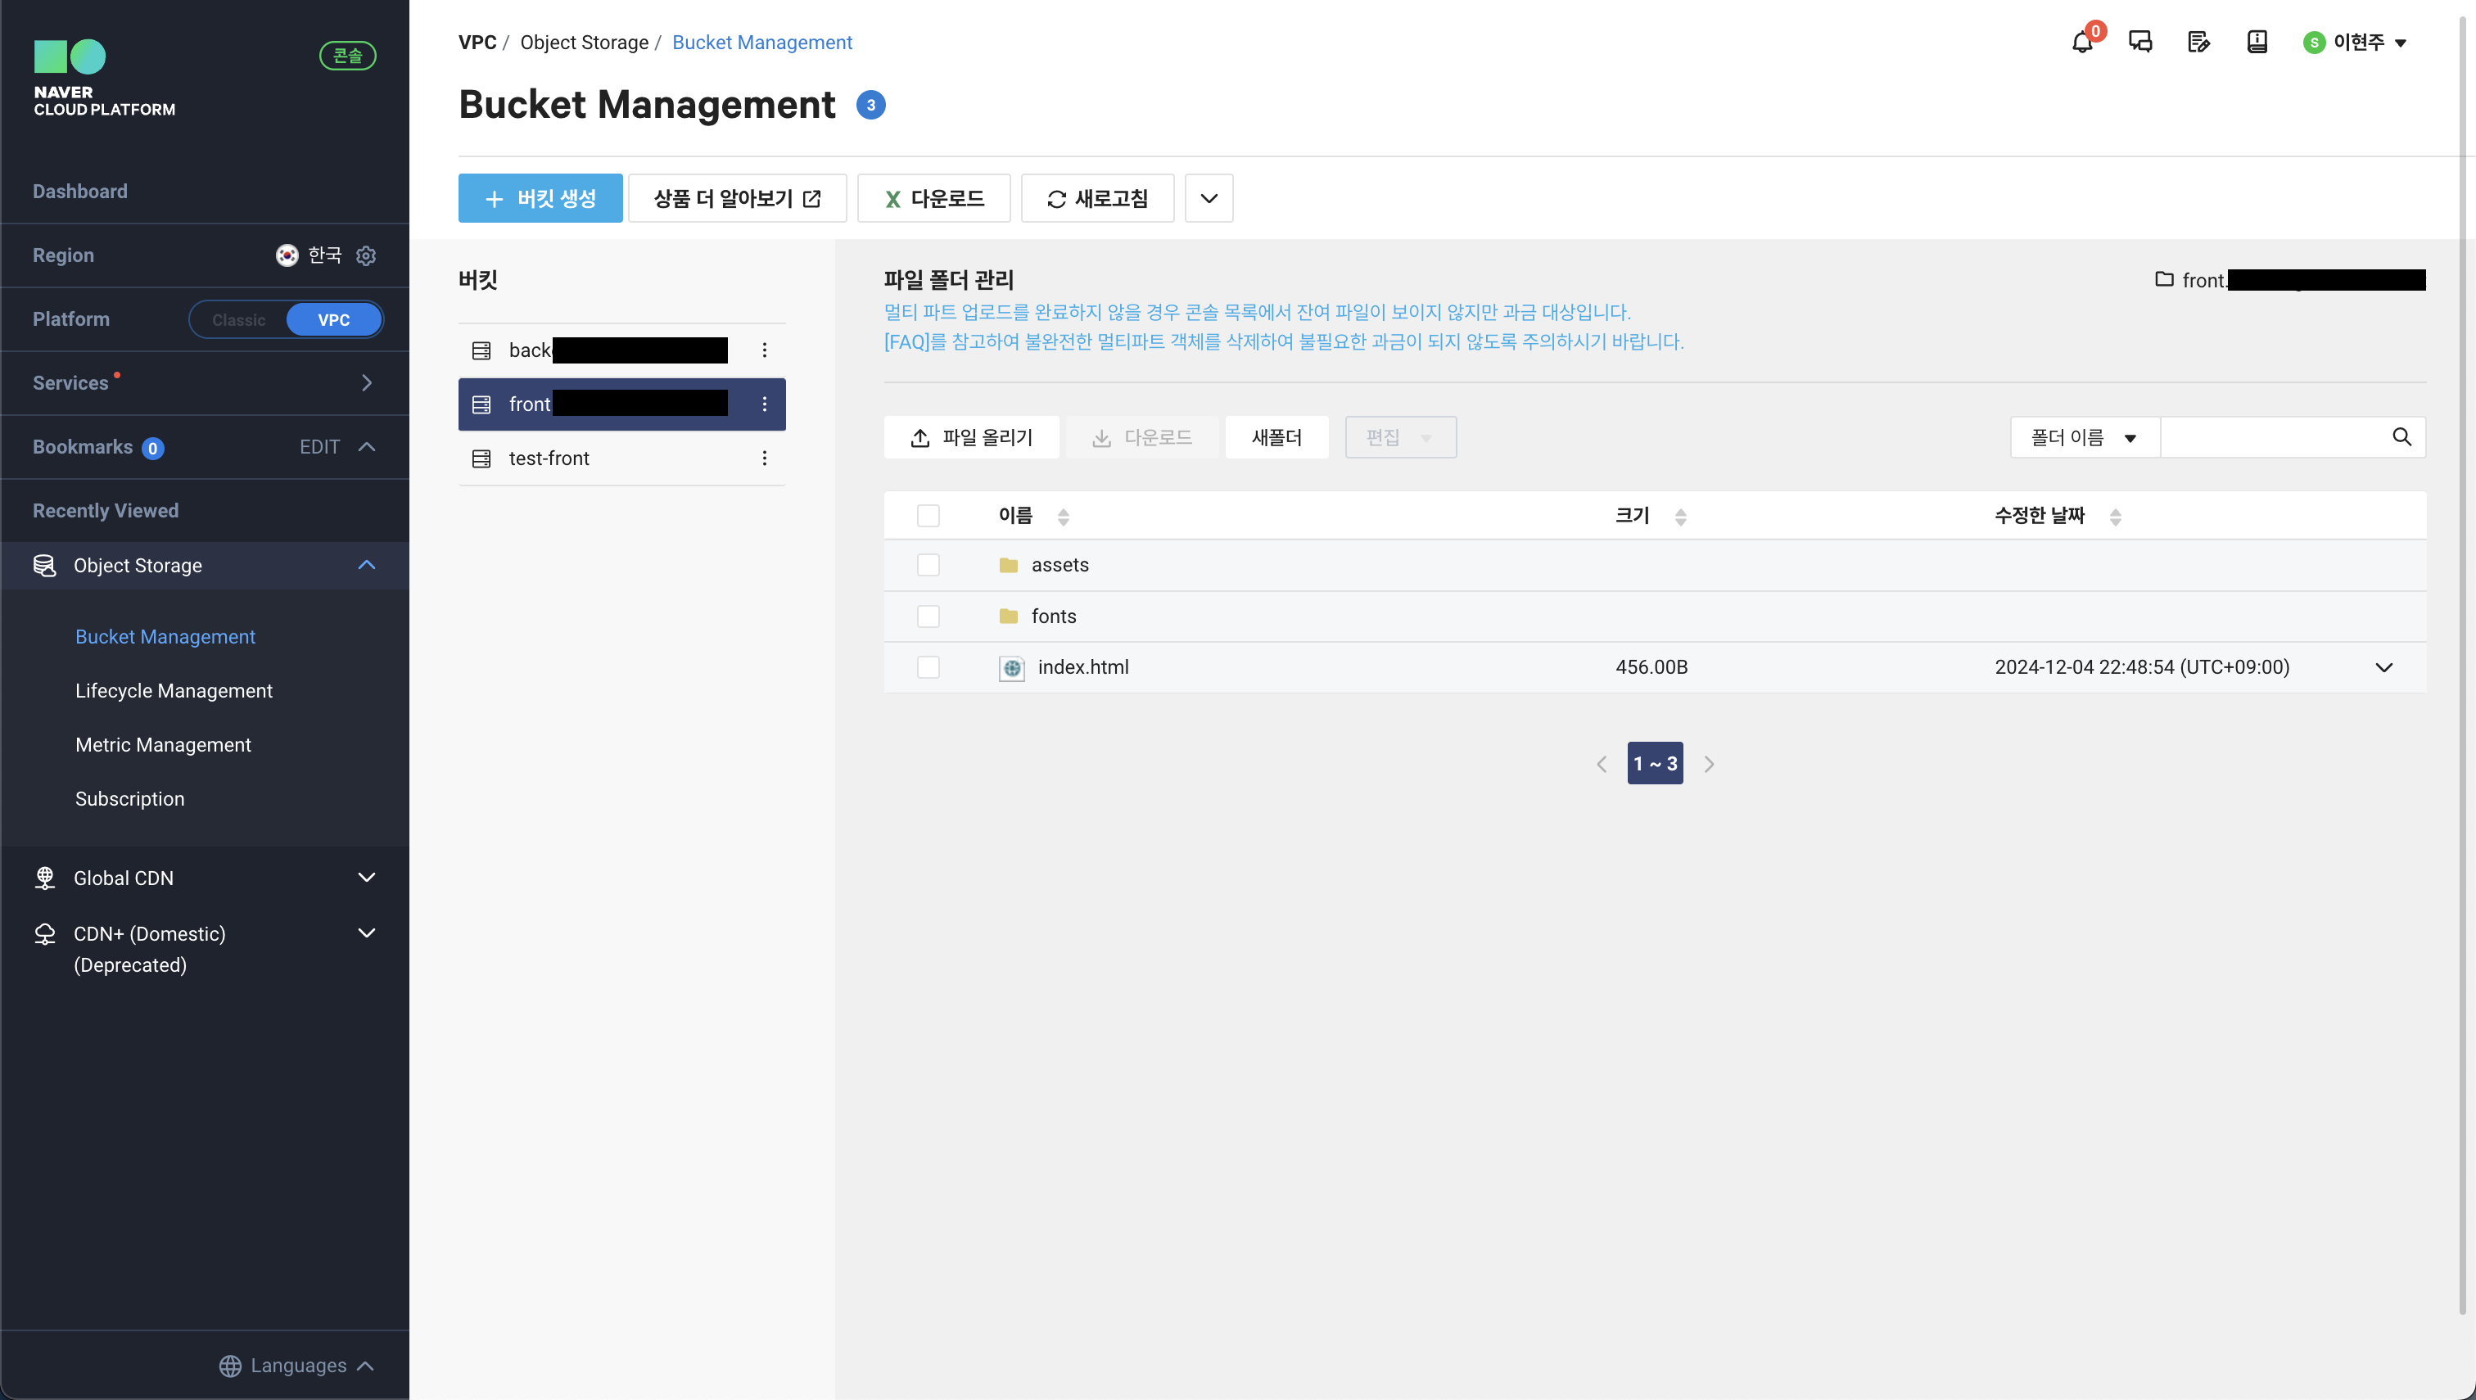Click the chat support icon in header
Viewport: 2476px width, 1400px height.
coord(2140,43)
